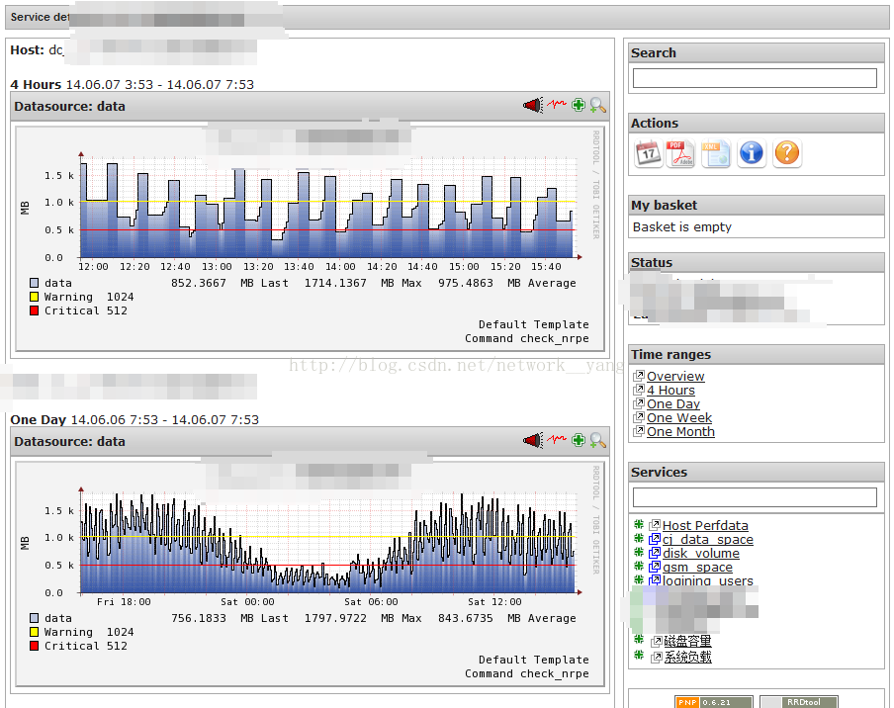Open the gsm_space service link

point(697,568)
